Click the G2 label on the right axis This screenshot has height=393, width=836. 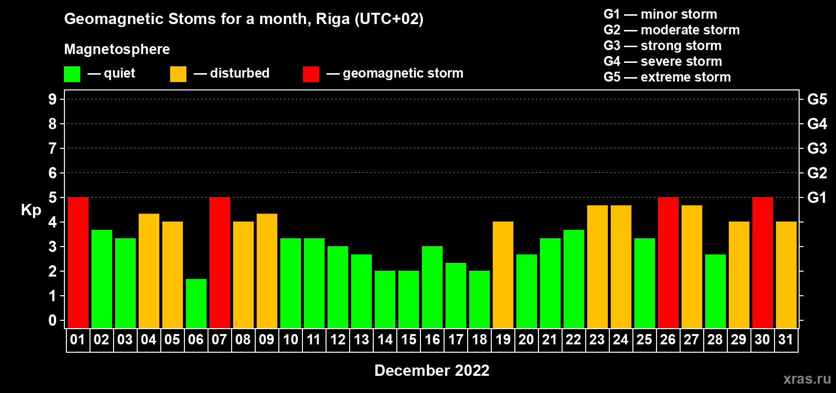tap(817, 173)
